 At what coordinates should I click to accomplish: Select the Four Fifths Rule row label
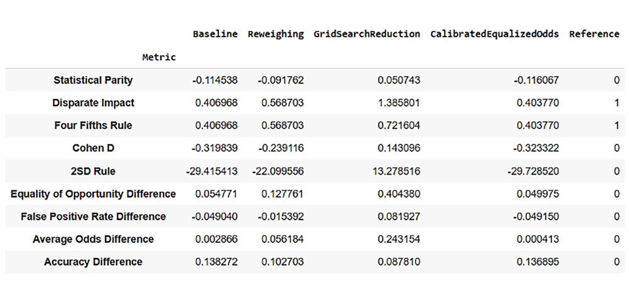93,125
